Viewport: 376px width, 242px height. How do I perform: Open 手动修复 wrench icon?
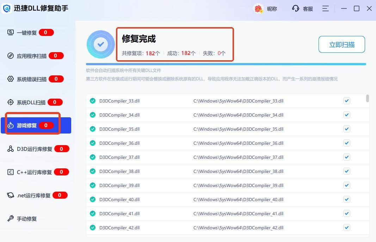pyautogui.click(x=11, y=218)
